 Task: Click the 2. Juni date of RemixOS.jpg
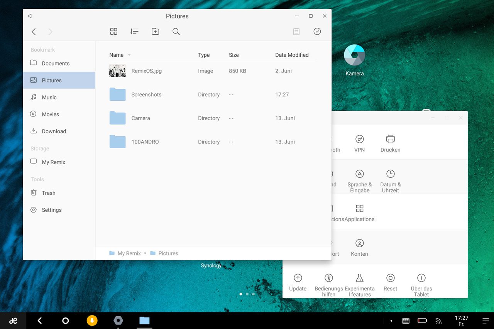[x=283, y=71]
